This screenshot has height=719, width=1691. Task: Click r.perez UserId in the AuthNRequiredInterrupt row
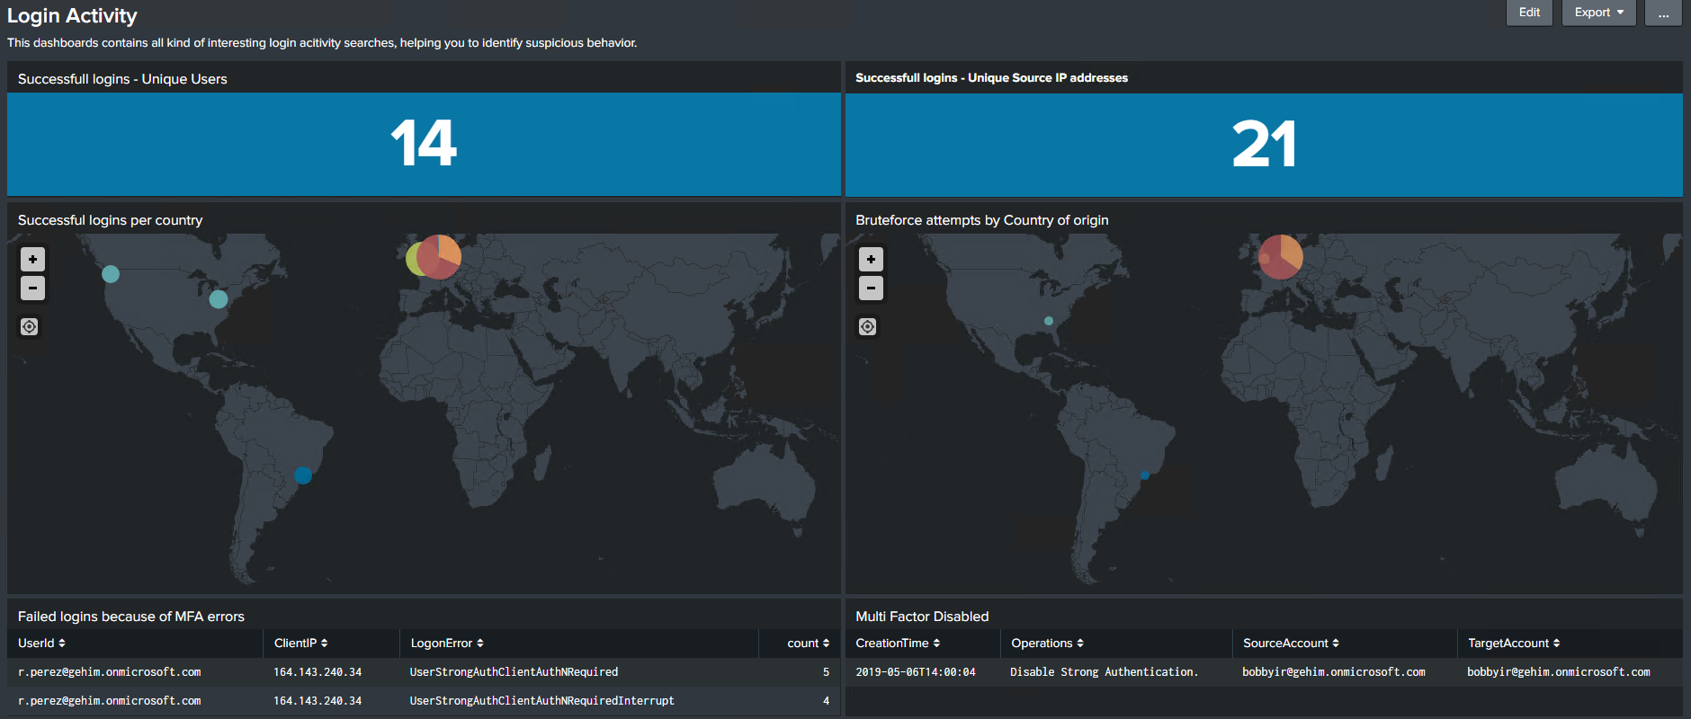coord(109,701)
